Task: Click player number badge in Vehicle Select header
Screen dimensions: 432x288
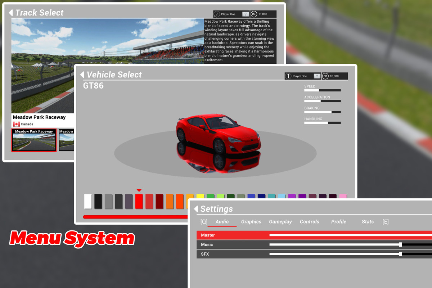Action: [x=288, y=76]
